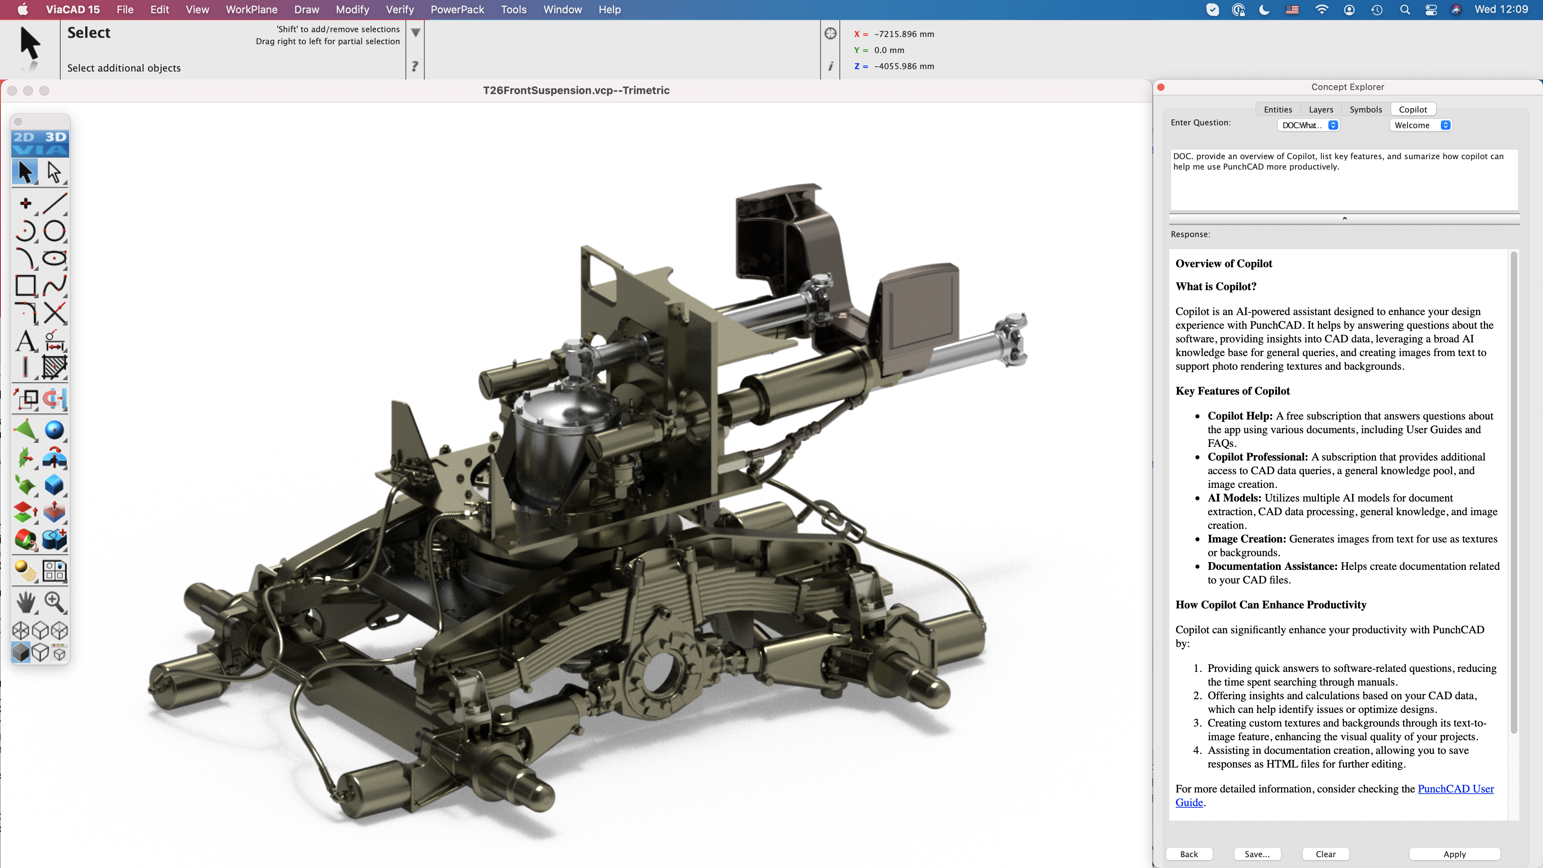Switch to the Layers tab

point(1320,110)
